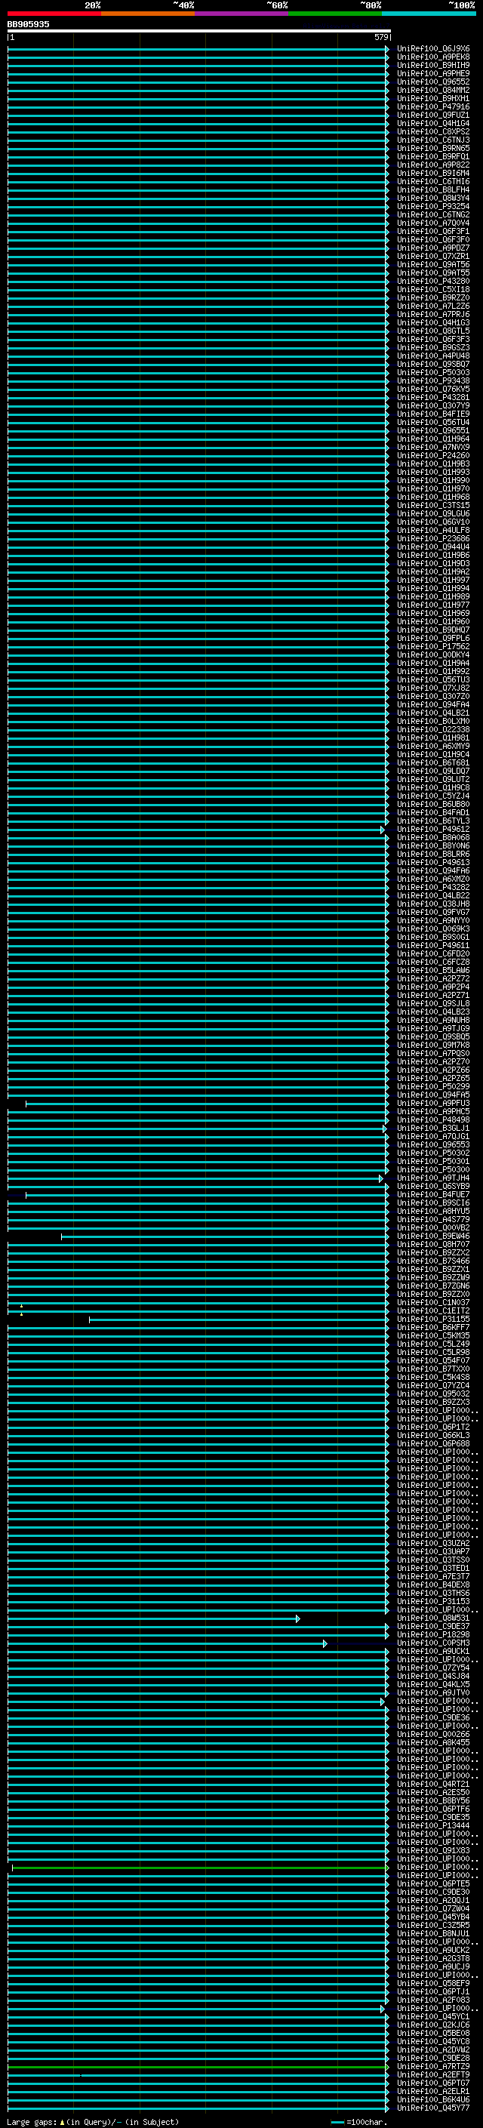Select hit label UniRef100_B3GLJ1
This screenshot has width=483, height=2128.
433,1128
